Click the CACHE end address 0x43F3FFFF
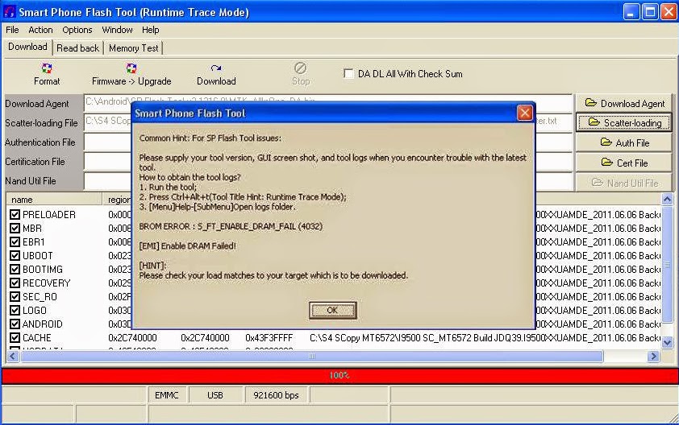 point(269,337)
